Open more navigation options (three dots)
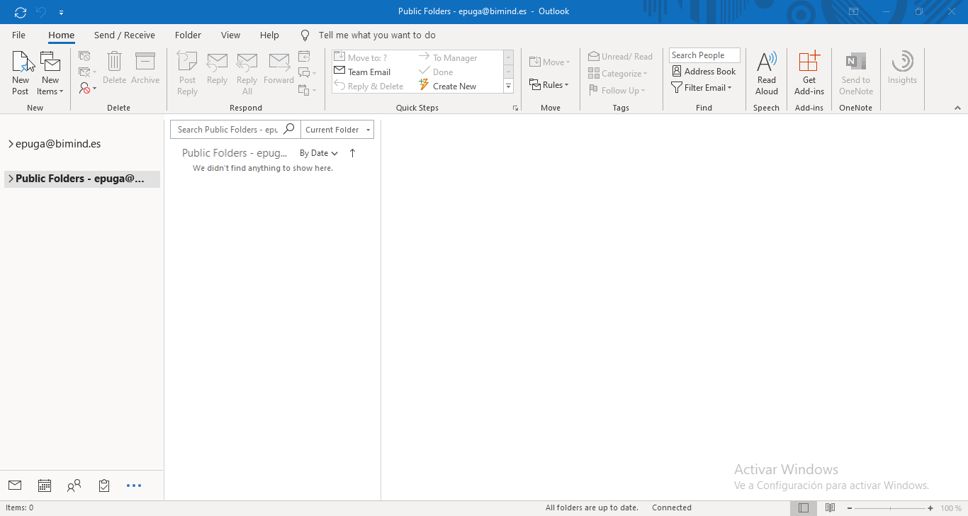 (x=134, y=486)
